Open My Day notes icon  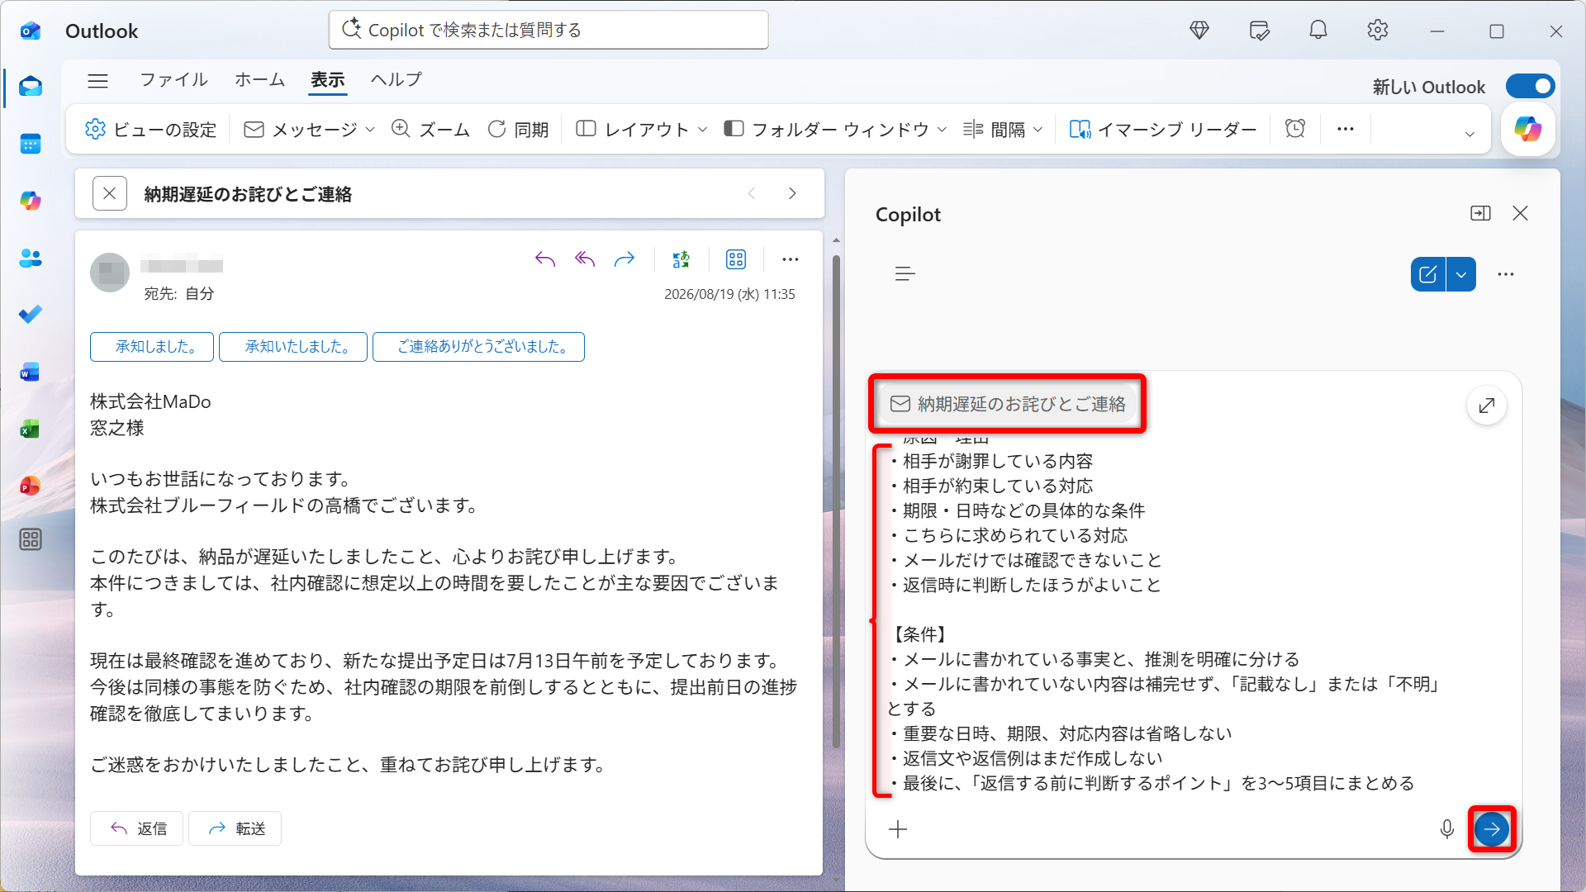(x=1259, y=31)
